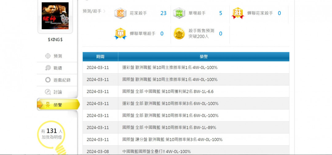Click 國際盤 全部 中國職籃 獲利第2名 8W-1L-6.6 row

coord(186,91)
